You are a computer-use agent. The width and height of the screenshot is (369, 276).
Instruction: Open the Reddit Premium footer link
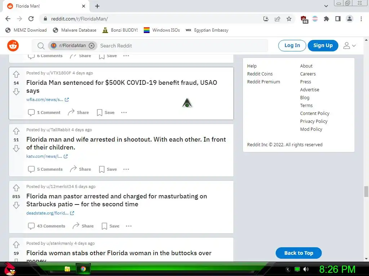tap(263, 82)
